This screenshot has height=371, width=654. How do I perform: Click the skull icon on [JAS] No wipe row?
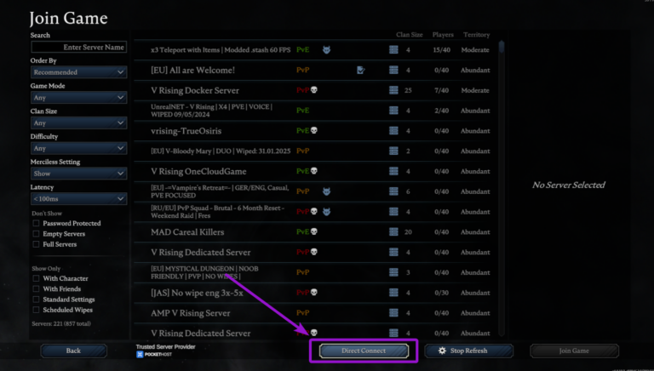click(314, 292)
